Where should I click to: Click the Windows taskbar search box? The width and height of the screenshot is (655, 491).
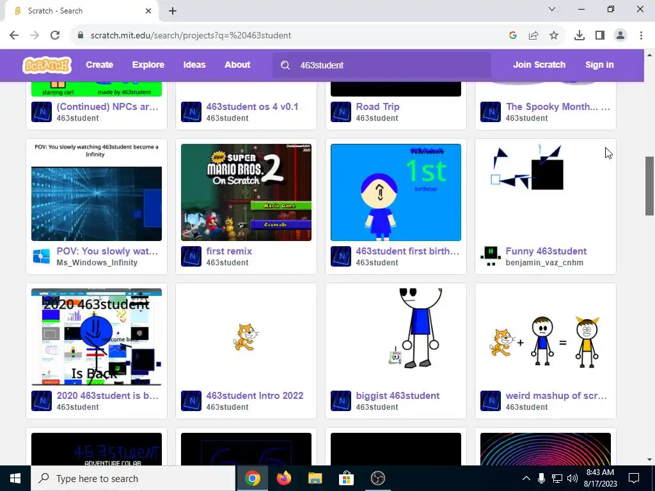[x=133, y=478]
